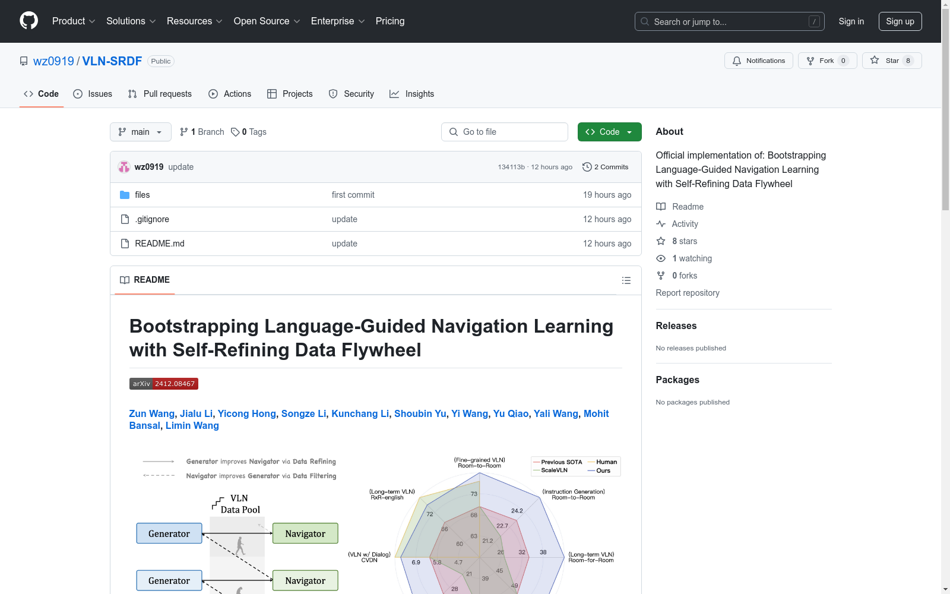The height and width of the screenshot is (594, 950).
Task: Click the Notifications bell button
Action: click(758, 61)
